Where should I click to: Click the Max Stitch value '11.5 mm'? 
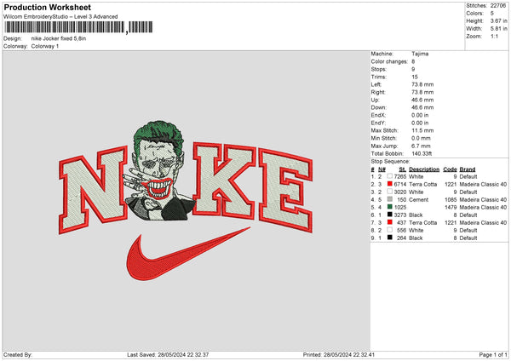pyautogui.click(x=422, y=130)
